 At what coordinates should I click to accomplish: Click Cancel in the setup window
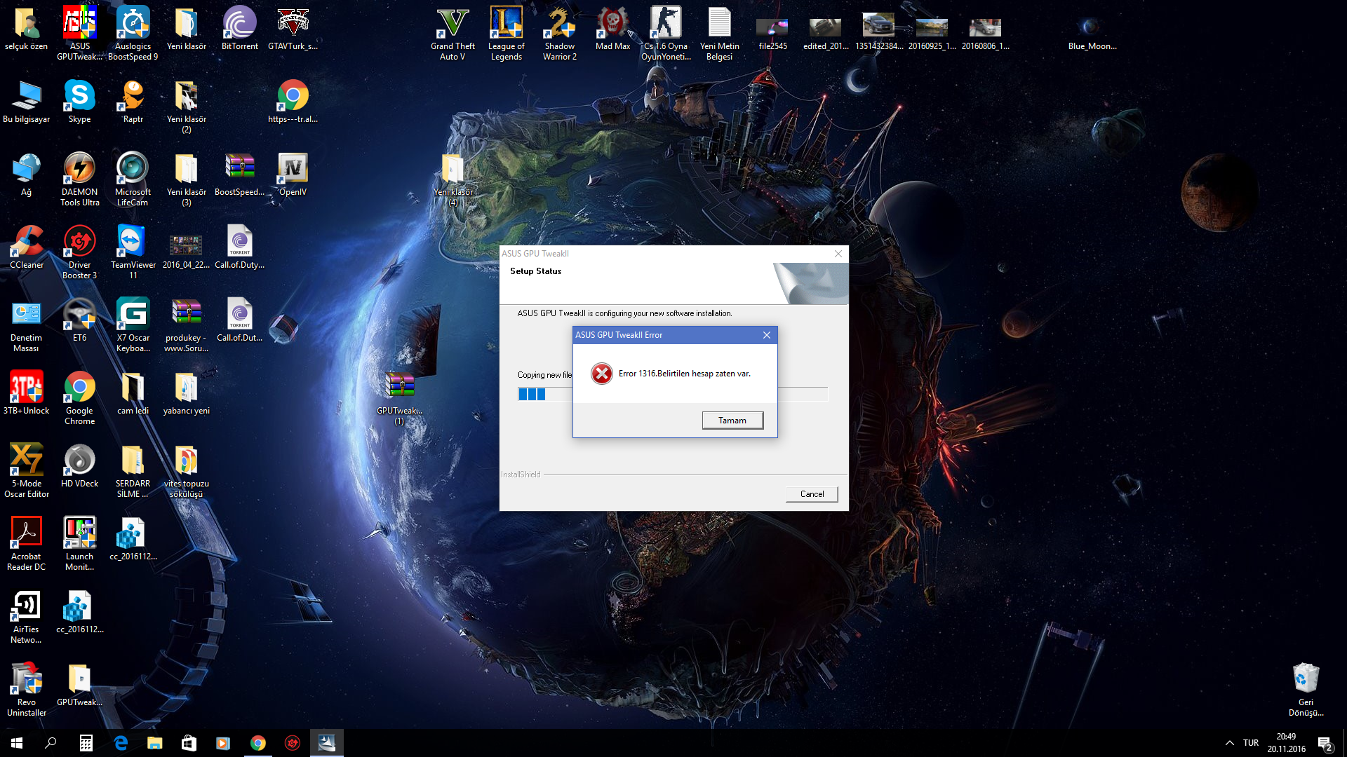(x=812, y=494)
